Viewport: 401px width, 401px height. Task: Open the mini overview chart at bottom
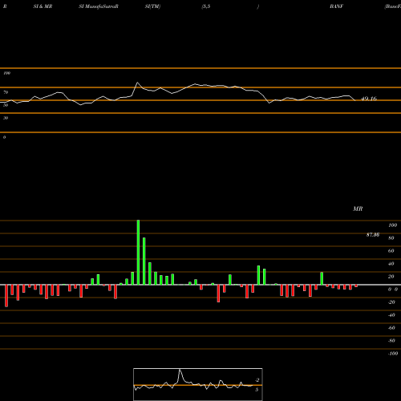(198, 384)
